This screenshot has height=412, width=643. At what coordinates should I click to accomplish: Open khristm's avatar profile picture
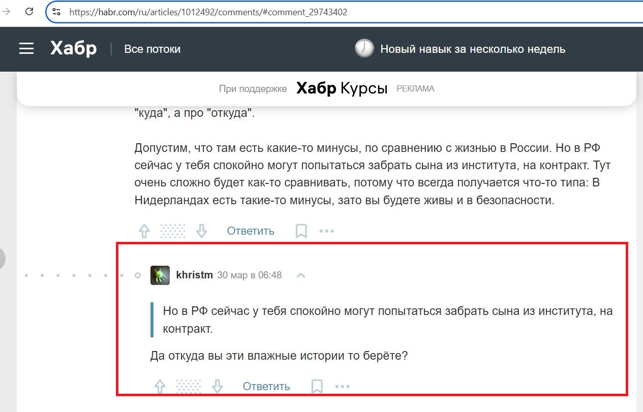click(160, 275)
